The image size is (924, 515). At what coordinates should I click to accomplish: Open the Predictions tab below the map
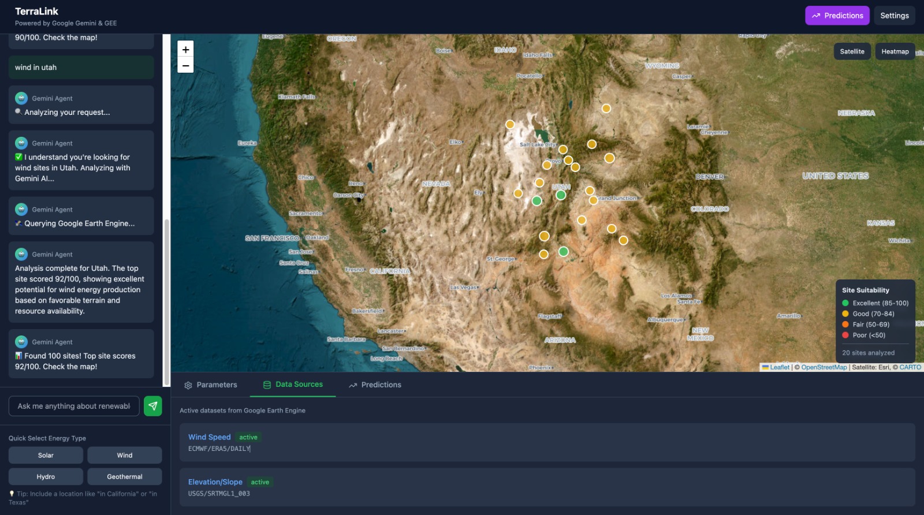(x=375, y=385)
